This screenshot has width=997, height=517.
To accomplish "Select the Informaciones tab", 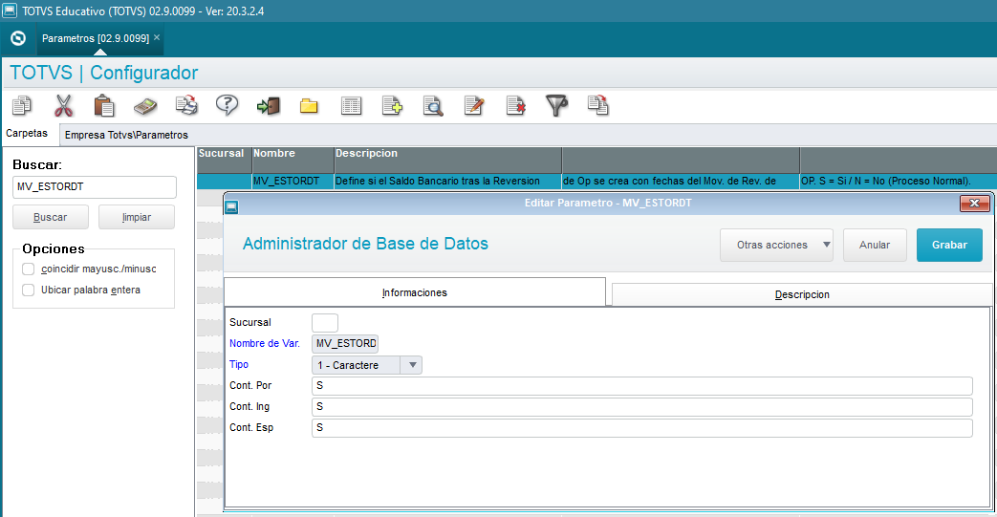I will 415,292.
